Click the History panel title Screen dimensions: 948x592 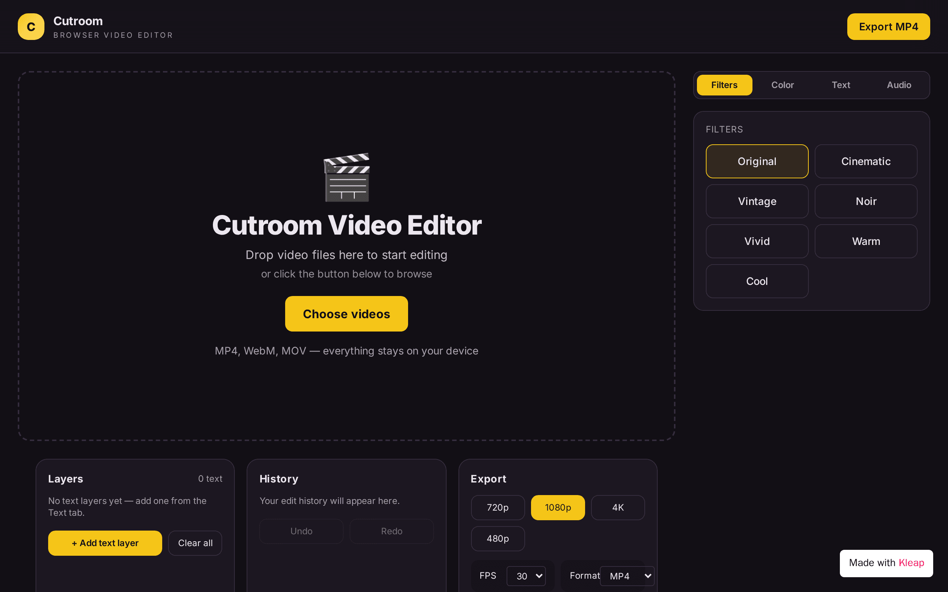[278, 479]
